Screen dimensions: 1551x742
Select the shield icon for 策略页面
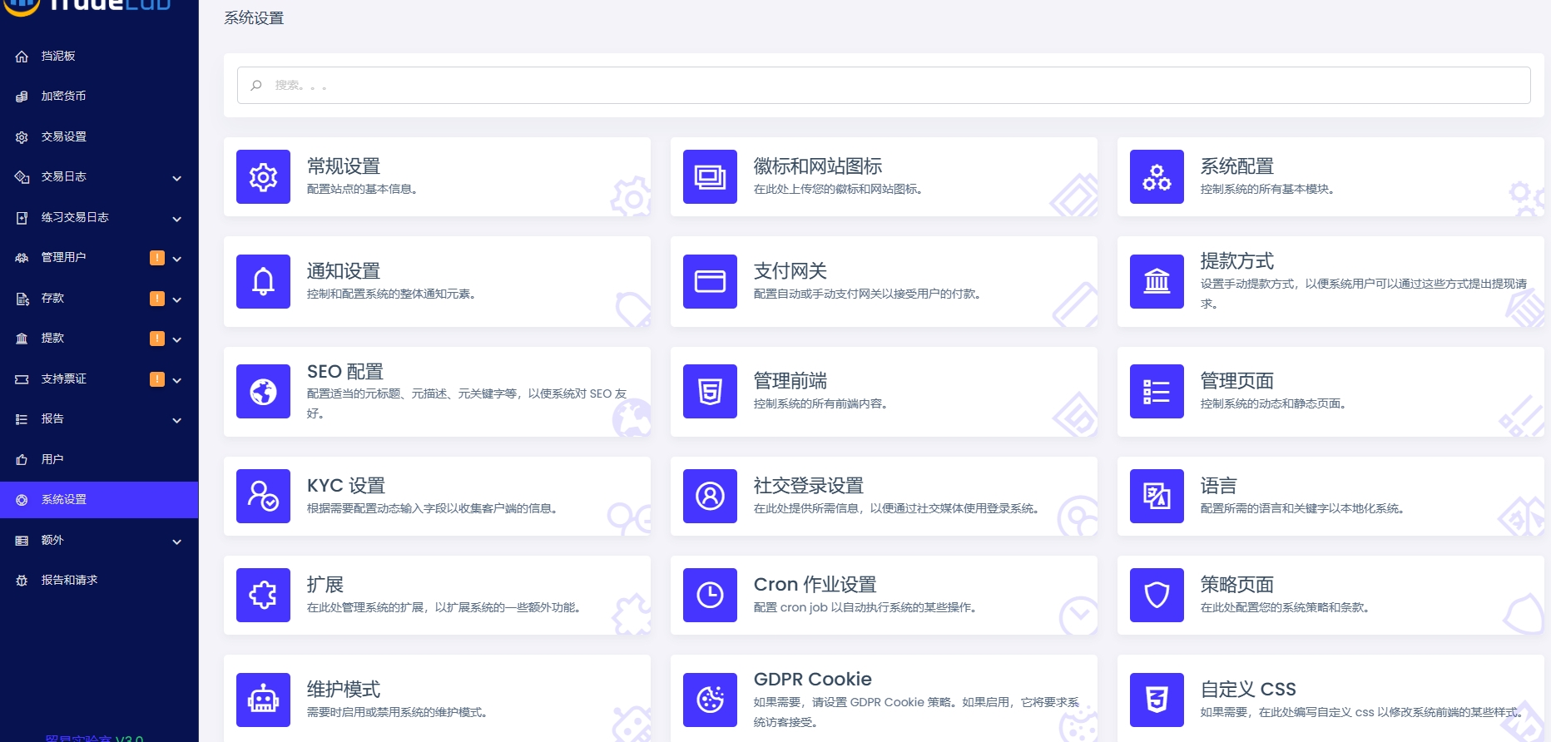(x=1157, y=596)
